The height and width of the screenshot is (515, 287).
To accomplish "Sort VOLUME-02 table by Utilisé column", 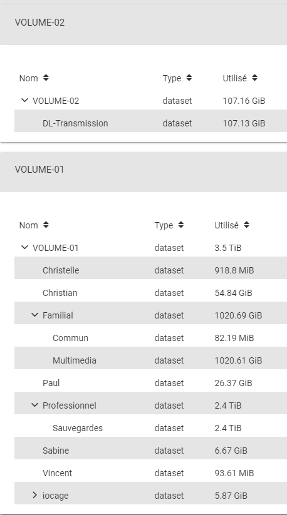I will (x=240, y=78).
